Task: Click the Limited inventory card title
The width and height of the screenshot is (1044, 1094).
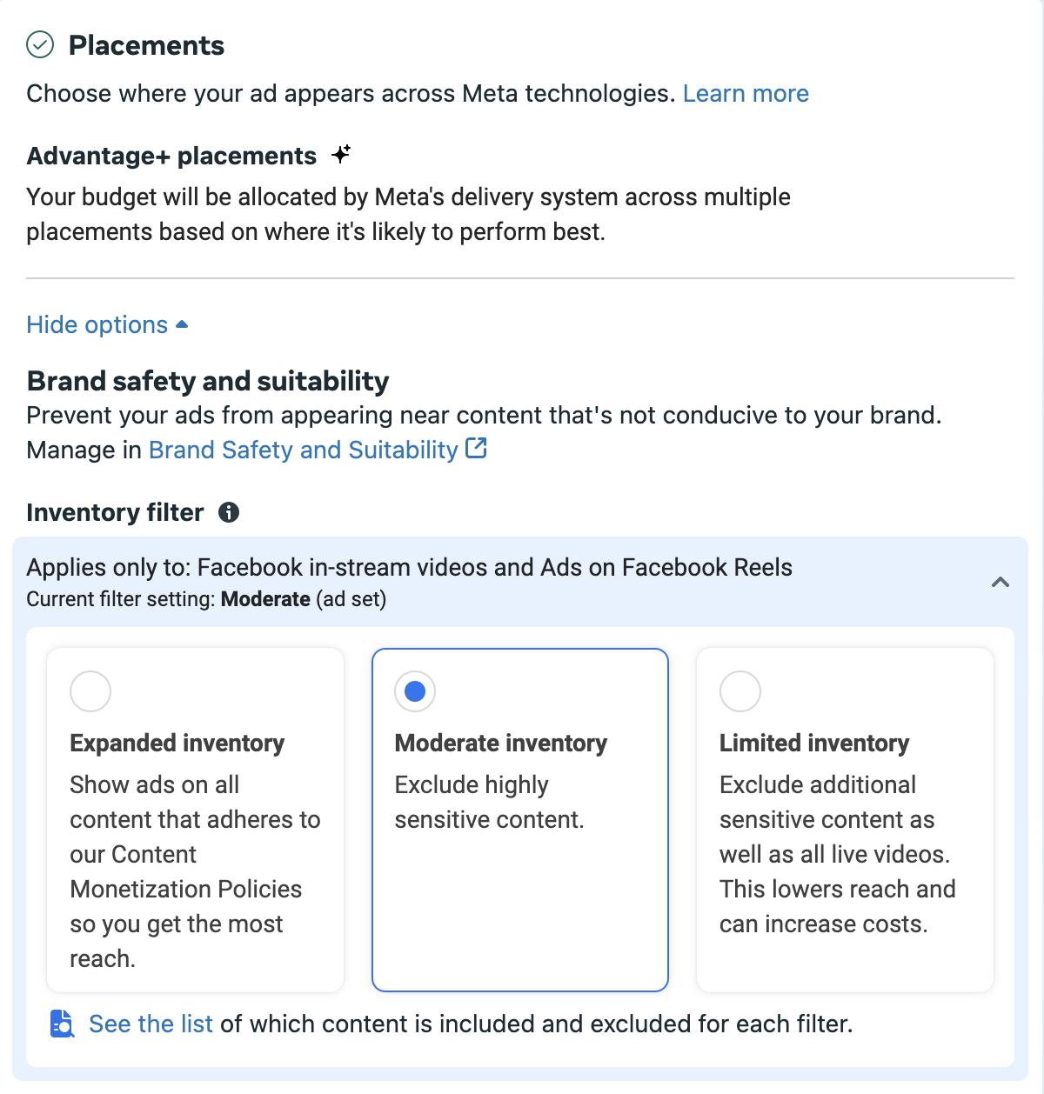Action: [x=814, y=743]
